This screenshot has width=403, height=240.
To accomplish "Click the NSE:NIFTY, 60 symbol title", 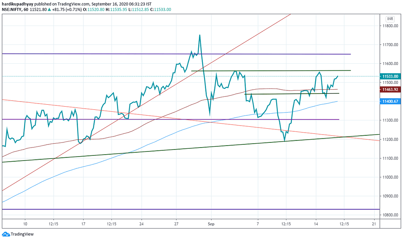I will 15,9.
